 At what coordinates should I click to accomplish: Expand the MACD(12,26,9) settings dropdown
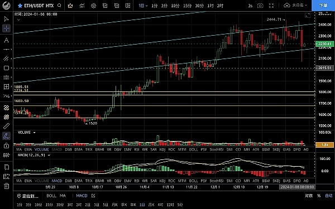(x=49, y=155)
